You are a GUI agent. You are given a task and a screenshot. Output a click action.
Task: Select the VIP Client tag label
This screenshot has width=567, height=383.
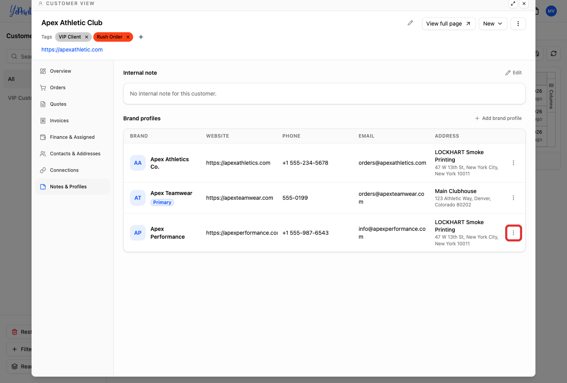[70, 37]
